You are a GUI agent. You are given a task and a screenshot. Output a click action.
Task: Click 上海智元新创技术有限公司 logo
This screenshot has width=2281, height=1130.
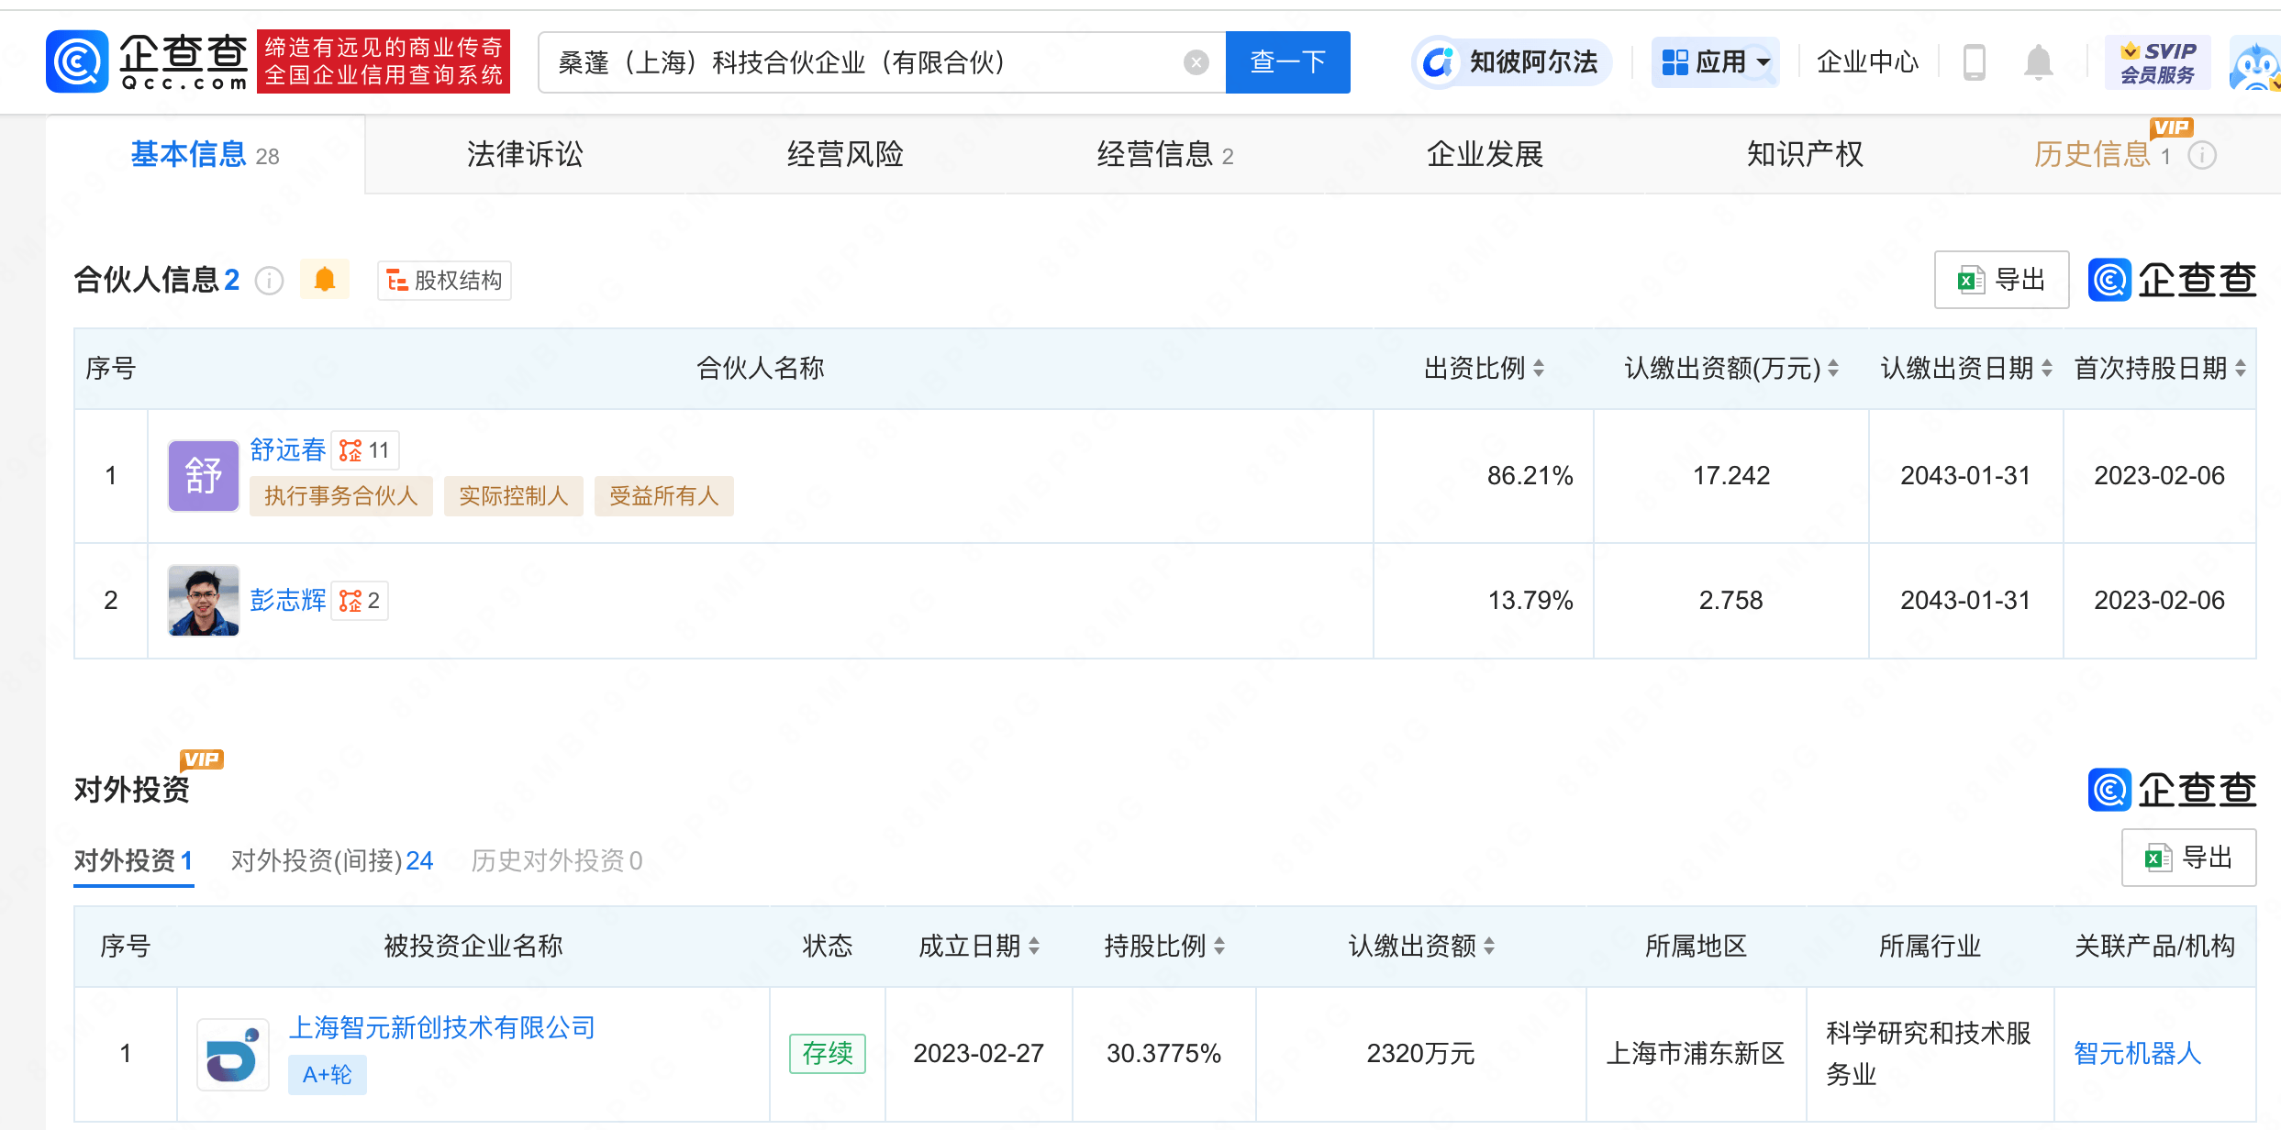click(233, 1055)
